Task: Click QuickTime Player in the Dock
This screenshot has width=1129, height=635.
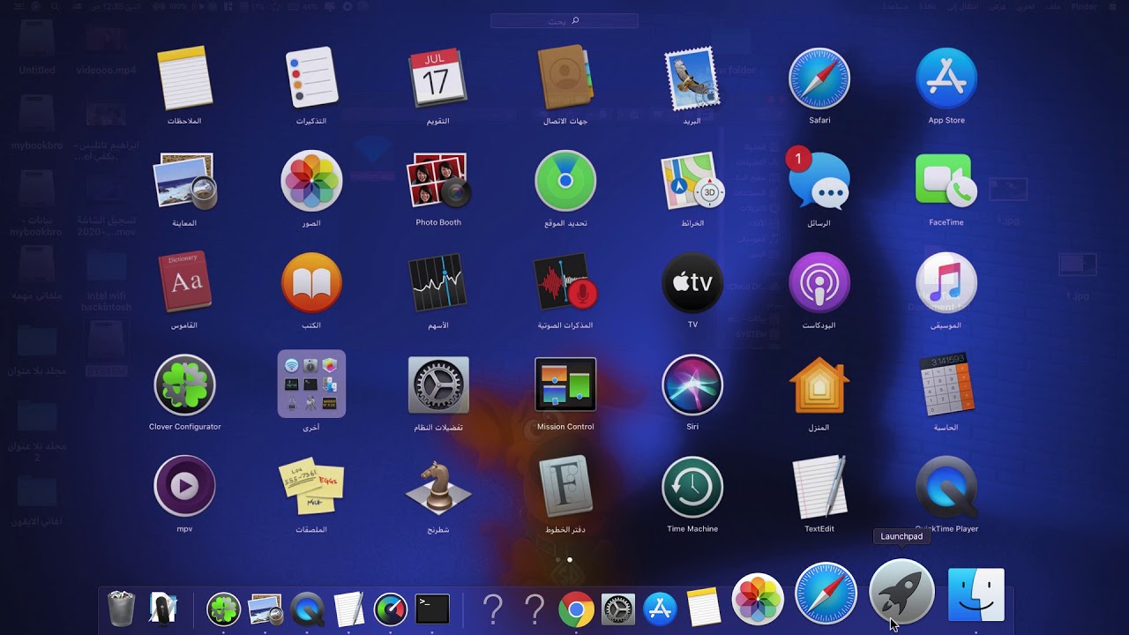Action: [307, 609]
